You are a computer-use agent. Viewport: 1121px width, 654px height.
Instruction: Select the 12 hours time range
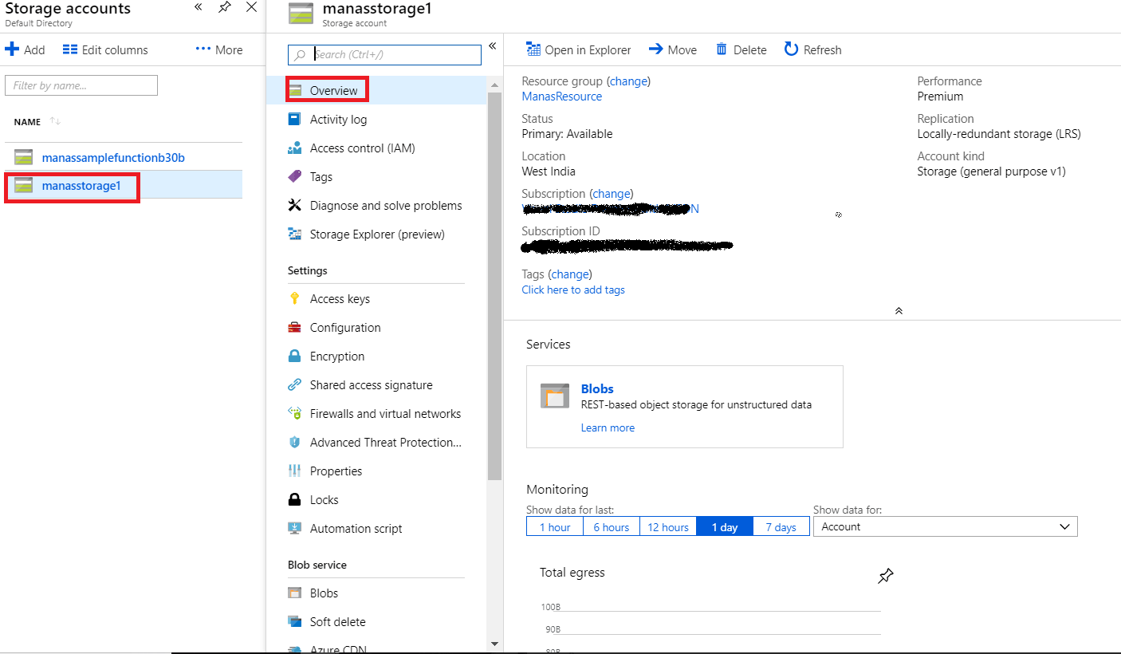pos(668,526)
